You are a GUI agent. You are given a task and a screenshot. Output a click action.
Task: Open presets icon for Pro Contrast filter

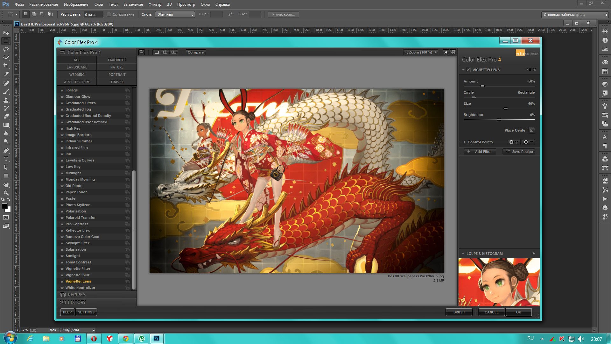pyautogui.click(x=127, y=224)
